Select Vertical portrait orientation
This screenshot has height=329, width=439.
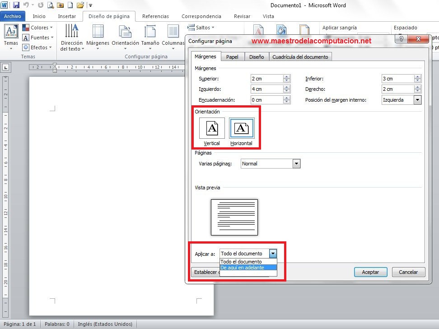pos(212,132)
